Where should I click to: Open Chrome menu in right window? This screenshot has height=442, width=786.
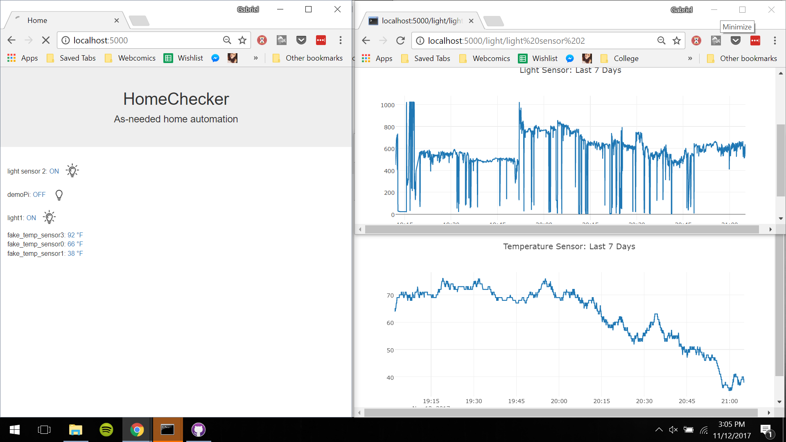tap(775, 41)
